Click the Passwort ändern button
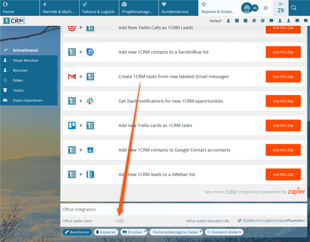 pos(224,232)
